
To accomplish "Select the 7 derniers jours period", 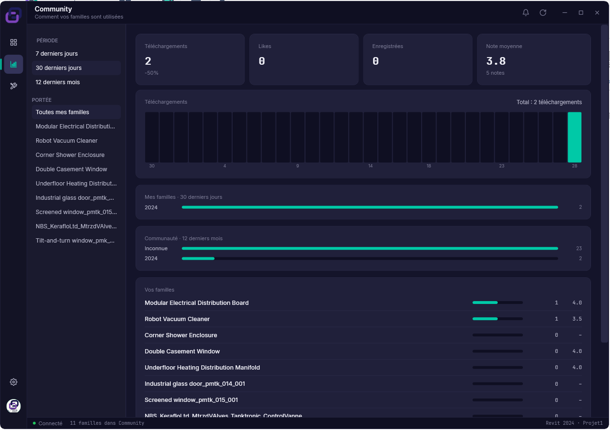I will (x=76, y=54).
